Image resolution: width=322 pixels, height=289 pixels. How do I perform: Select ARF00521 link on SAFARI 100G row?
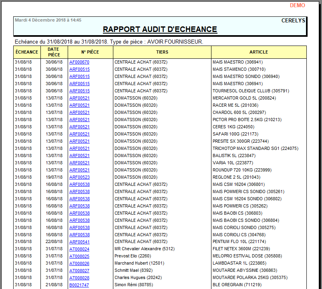79,134
